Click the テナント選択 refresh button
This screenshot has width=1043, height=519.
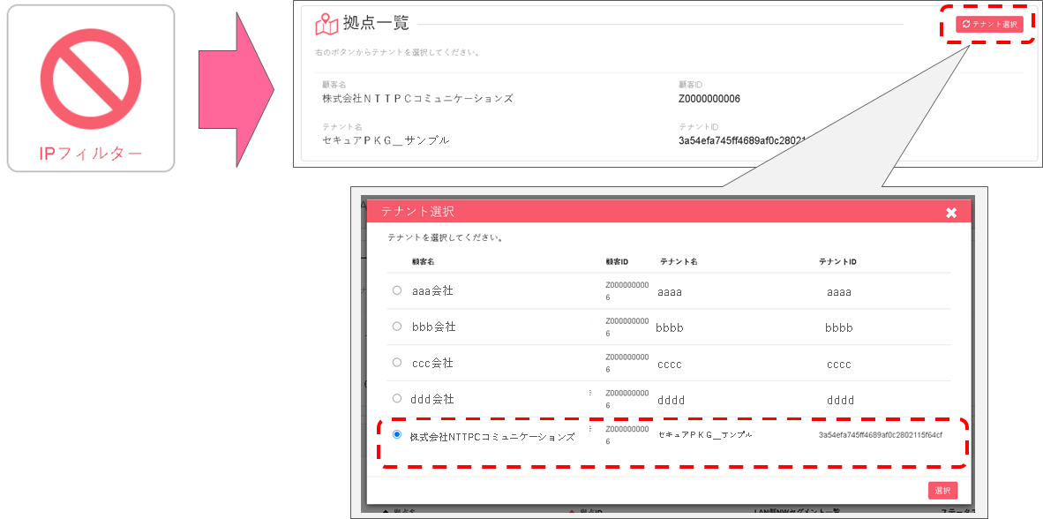(x=989, y=24)
